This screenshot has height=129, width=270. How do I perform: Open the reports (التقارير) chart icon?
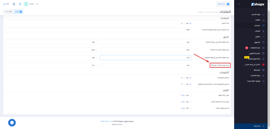263,37
